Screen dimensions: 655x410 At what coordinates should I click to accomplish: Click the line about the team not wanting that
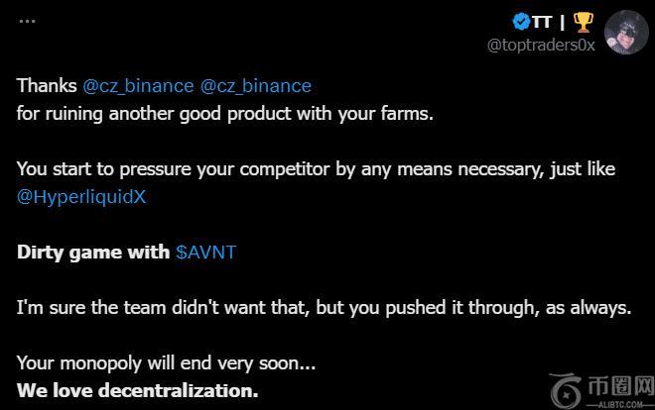point(324,307)
